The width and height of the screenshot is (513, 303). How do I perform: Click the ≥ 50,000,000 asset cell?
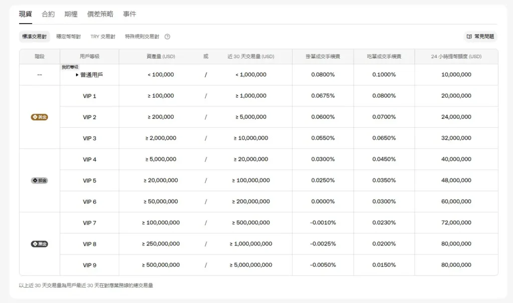(161, 201)
